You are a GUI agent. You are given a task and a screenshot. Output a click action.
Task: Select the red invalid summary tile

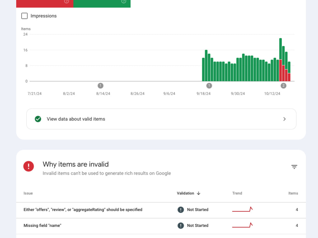(x=45, y=3)
